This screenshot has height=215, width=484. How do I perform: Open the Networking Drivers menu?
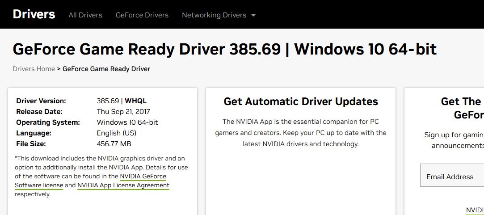214,15
